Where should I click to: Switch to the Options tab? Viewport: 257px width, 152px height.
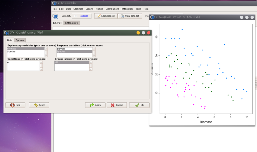20,40
